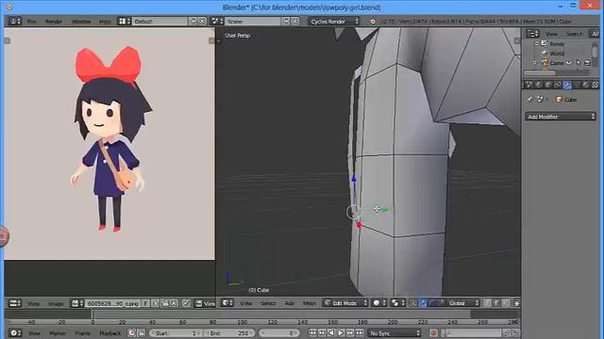Switch to edge select mode
This screenshot has height=339, width=604.
(496, 303)
